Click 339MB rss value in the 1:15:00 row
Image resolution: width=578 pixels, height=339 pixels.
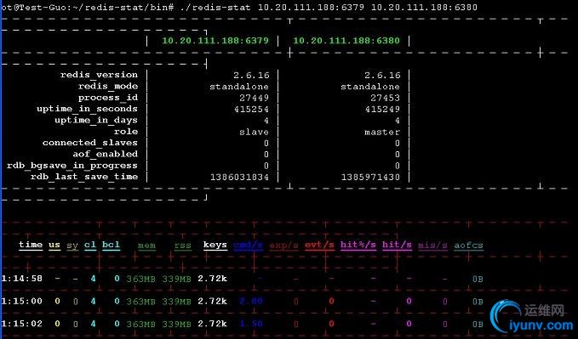[x=176, y=302]
